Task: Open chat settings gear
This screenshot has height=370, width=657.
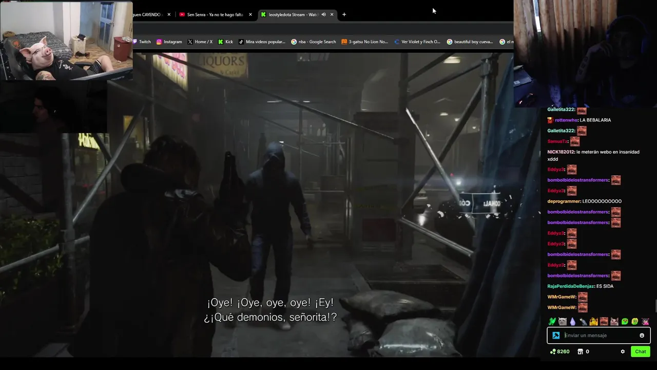Action: [623, 351]
